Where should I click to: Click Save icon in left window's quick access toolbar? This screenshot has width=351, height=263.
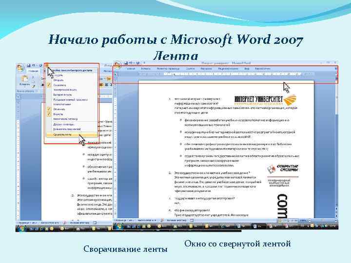29,66
